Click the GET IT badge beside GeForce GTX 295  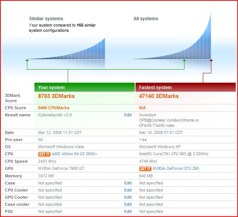145,169
